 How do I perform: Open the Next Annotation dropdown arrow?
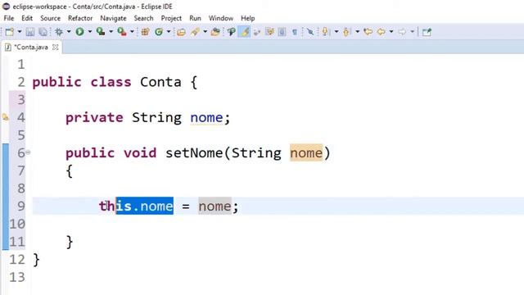337,32
